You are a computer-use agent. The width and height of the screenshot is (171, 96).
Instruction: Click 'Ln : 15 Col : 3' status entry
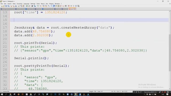tap(116, 91)
